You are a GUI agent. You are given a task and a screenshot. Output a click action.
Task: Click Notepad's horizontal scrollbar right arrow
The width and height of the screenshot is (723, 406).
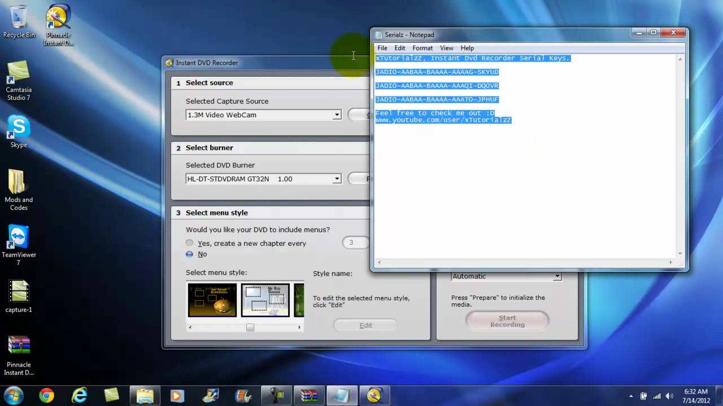point(671,262)
